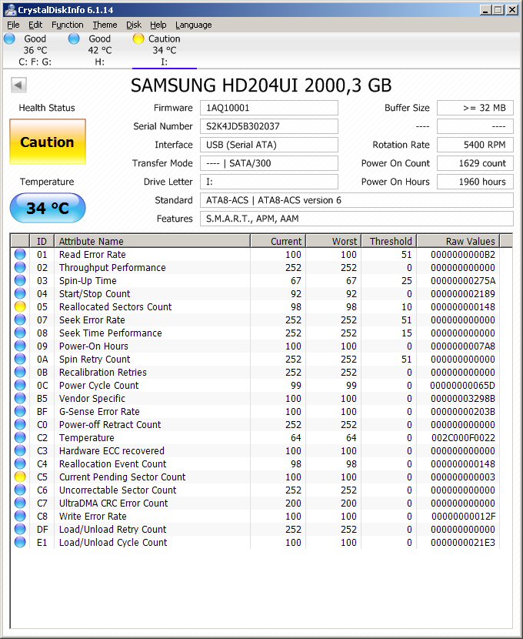Click the yellow status orb for drive I:
Screen dimensions: 523x639
click(138, 38)
